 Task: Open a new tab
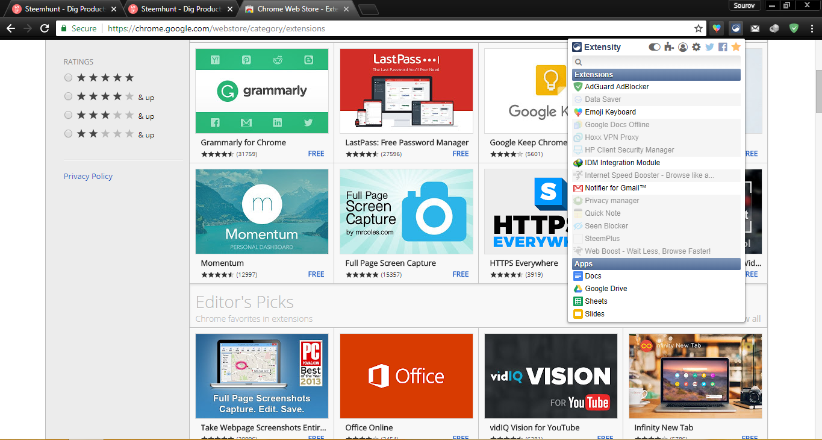click(x=368, y=9)
